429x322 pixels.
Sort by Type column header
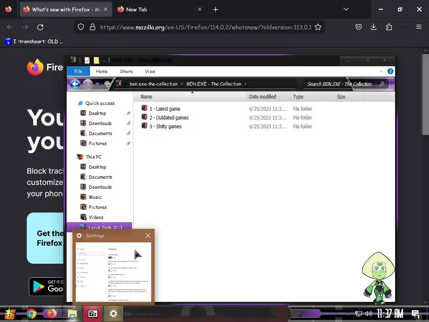(313, 97)
